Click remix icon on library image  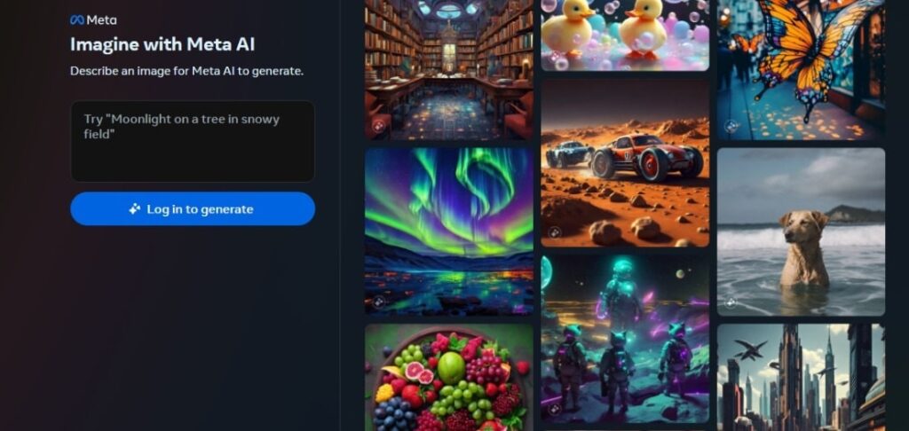(x=378, y=126)
